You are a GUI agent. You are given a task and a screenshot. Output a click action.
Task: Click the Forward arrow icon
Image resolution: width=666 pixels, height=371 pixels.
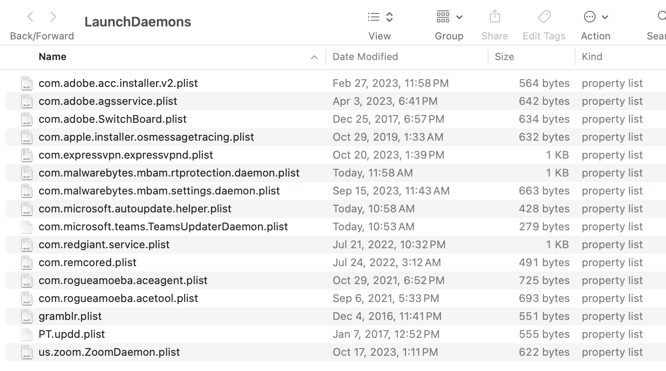[x=53, y=17]
